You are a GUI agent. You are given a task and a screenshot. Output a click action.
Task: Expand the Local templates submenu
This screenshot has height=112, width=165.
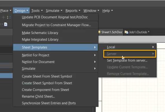point(127,47)
